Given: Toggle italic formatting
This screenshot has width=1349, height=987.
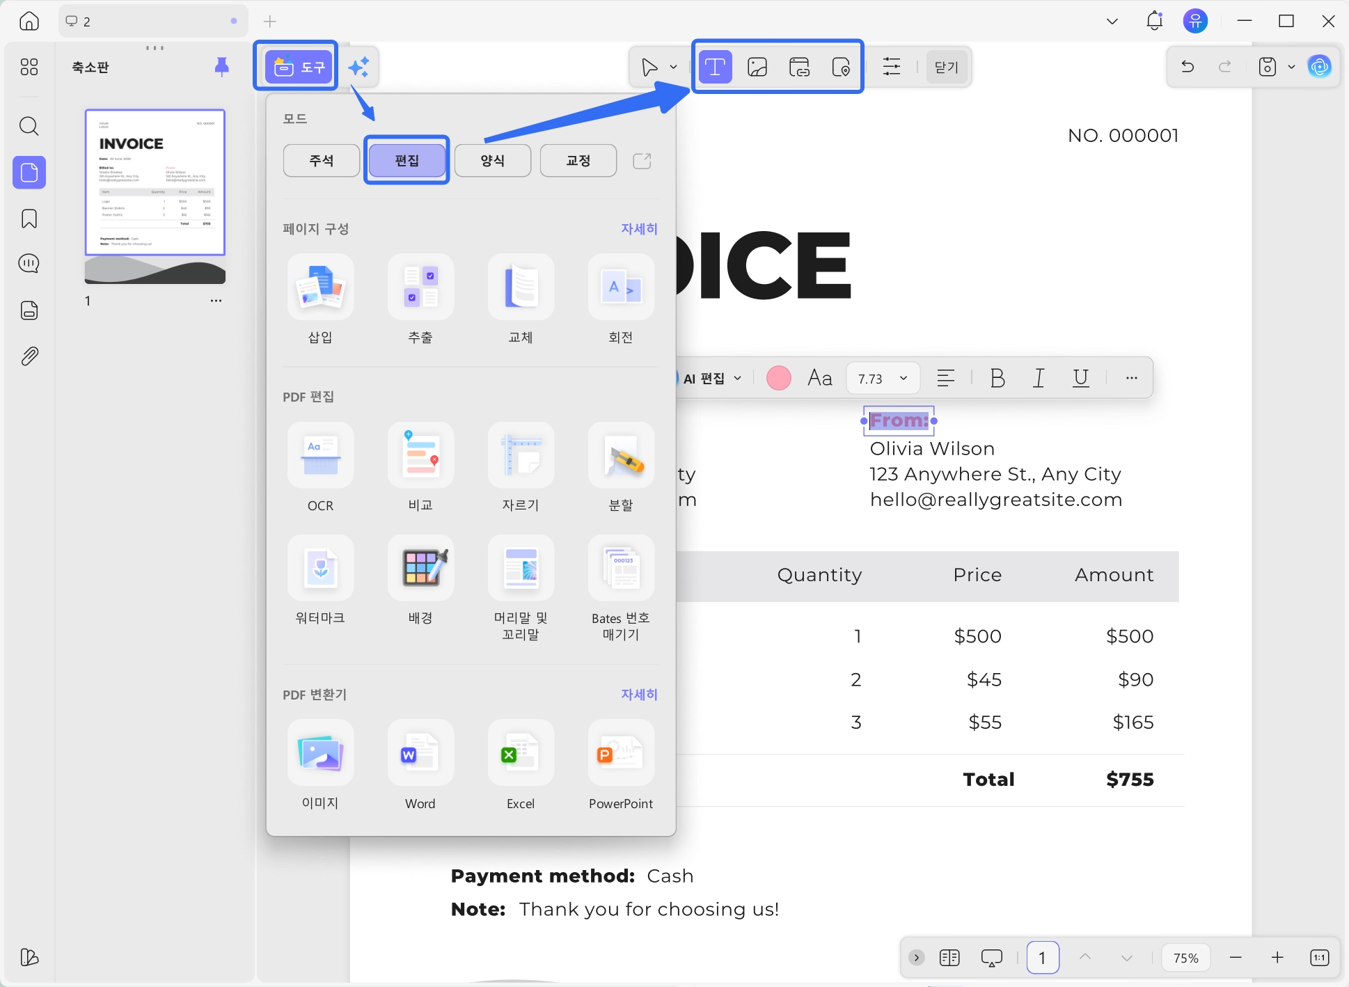Looking at the screenshot, I should [1039, 378].
